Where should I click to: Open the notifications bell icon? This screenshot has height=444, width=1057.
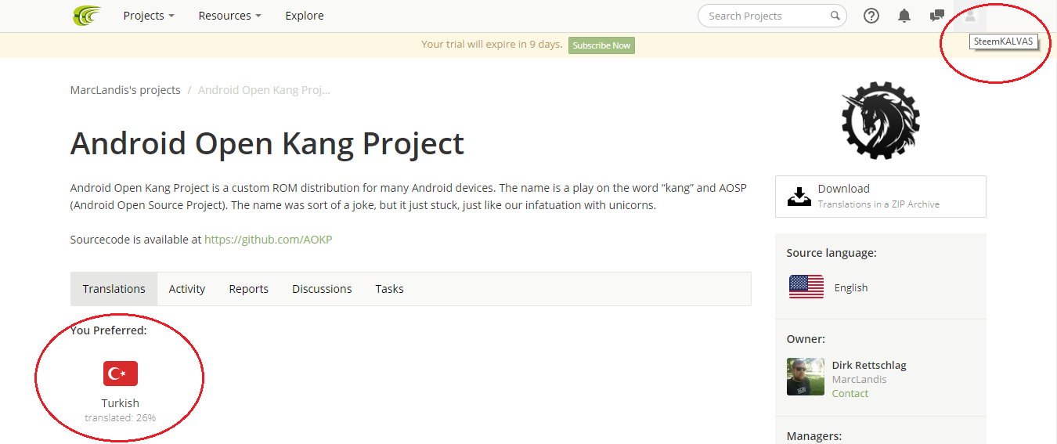pyautogui.click(x=904, y=16)
